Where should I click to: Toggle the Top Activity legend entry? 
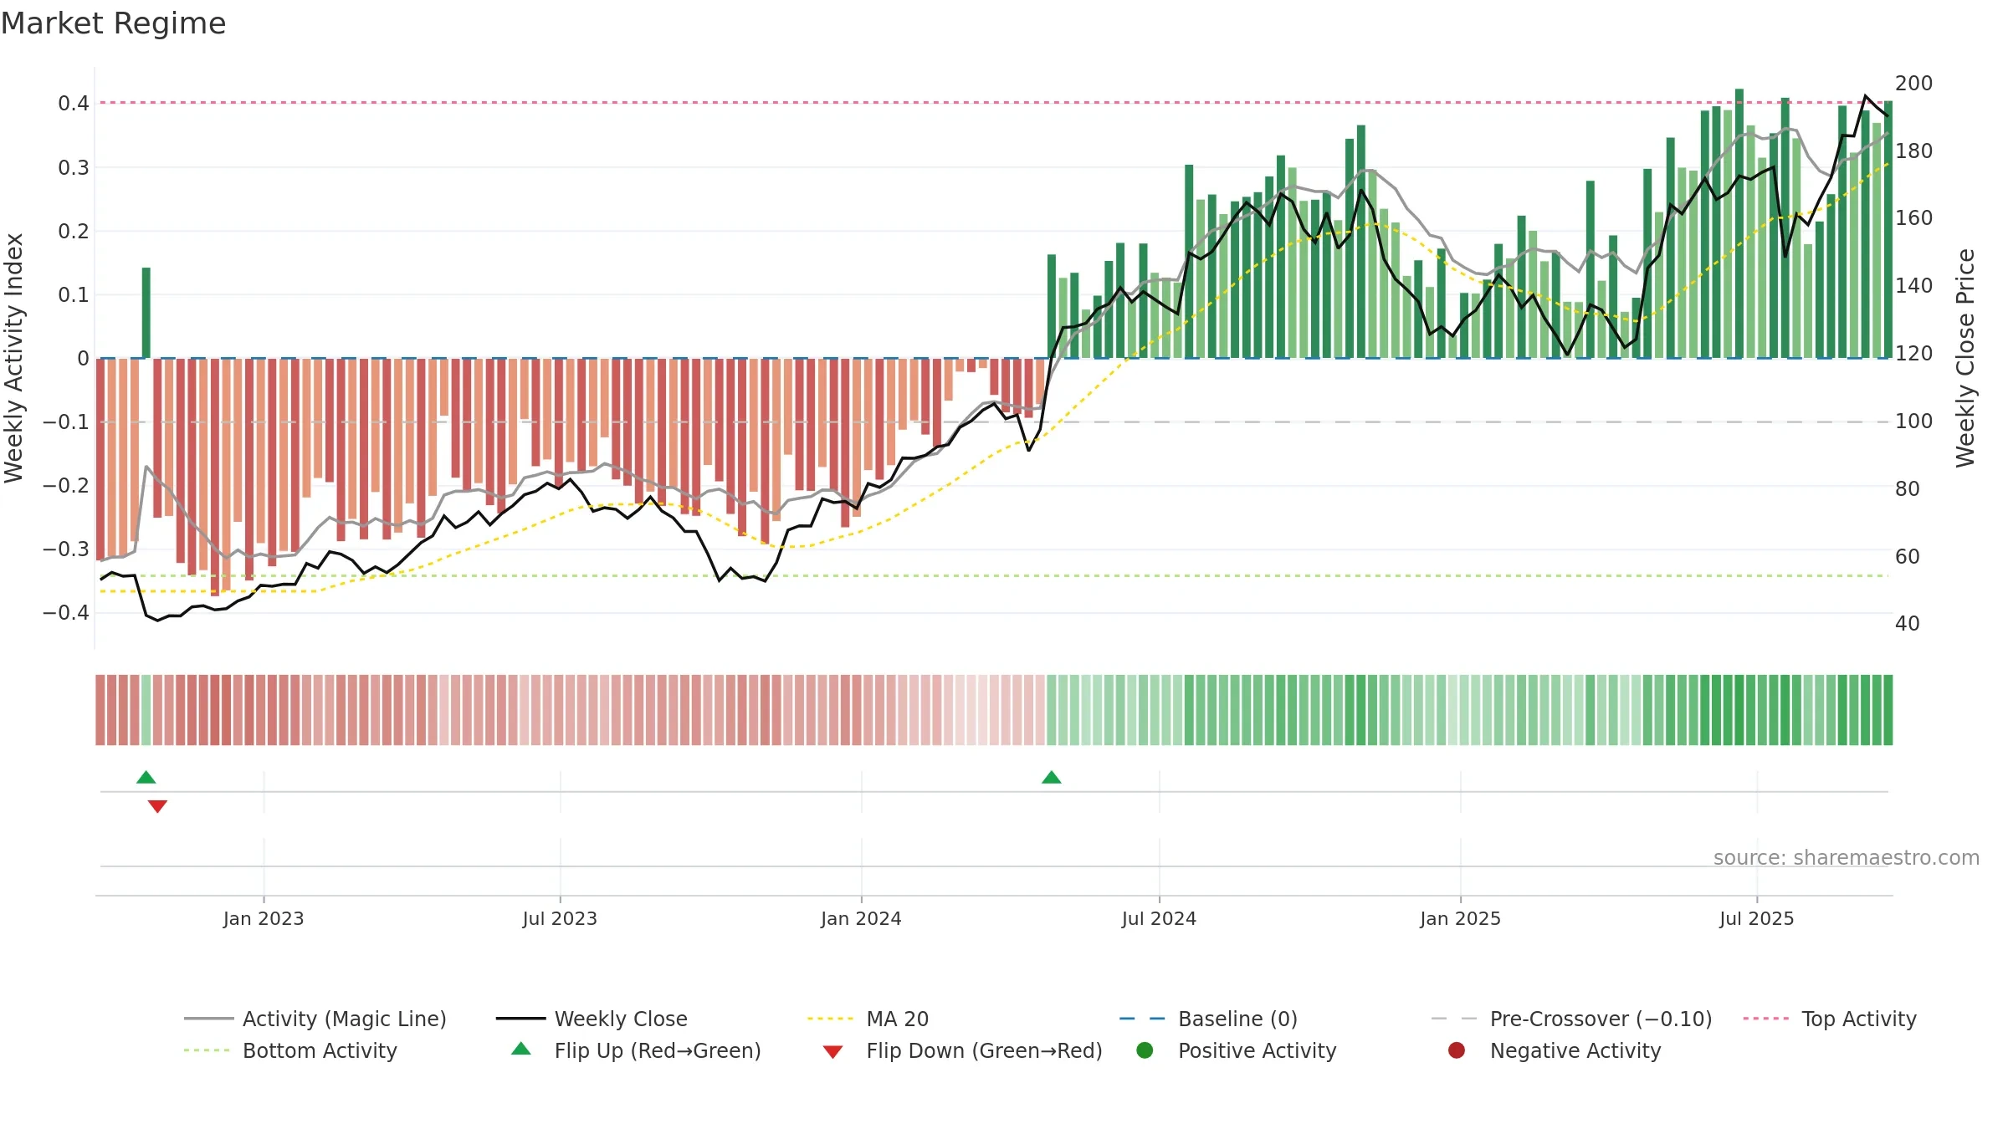1830,1019
